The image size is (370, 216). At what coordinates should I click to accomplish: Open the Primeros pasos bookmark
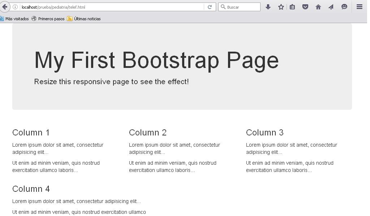pyautogui.click(x=48, y=19)
